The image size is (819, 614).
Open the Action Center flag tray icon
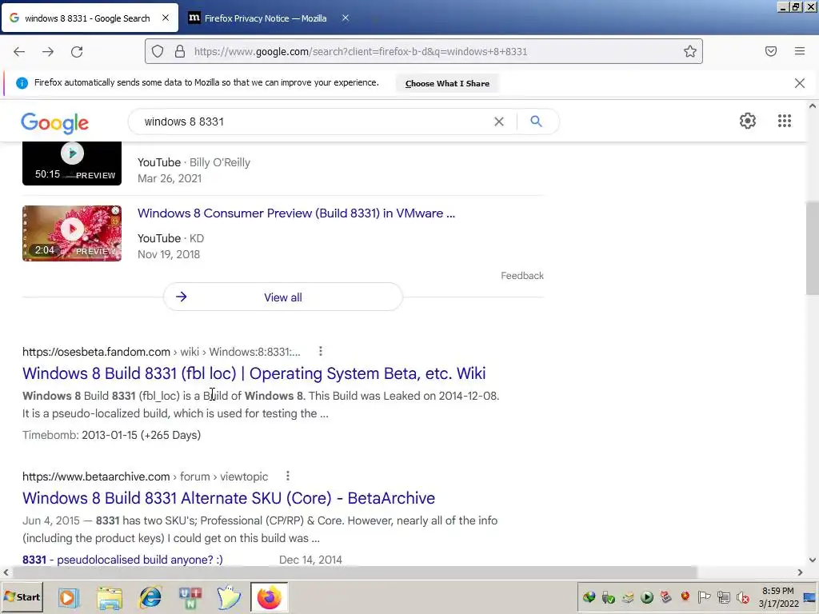tap(704, 596)
